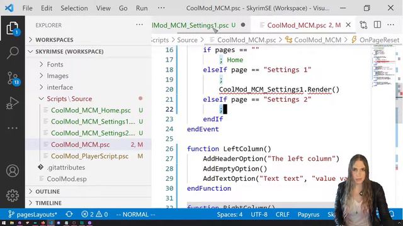Open errors and warnings problems indicator
The image size is (403, 226).
pyautogui.click(x=94, y=214)
